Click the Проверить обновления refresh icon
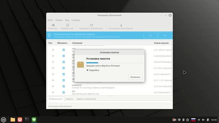This screenshot has width=219, height=123. click(x=91, y=25)
